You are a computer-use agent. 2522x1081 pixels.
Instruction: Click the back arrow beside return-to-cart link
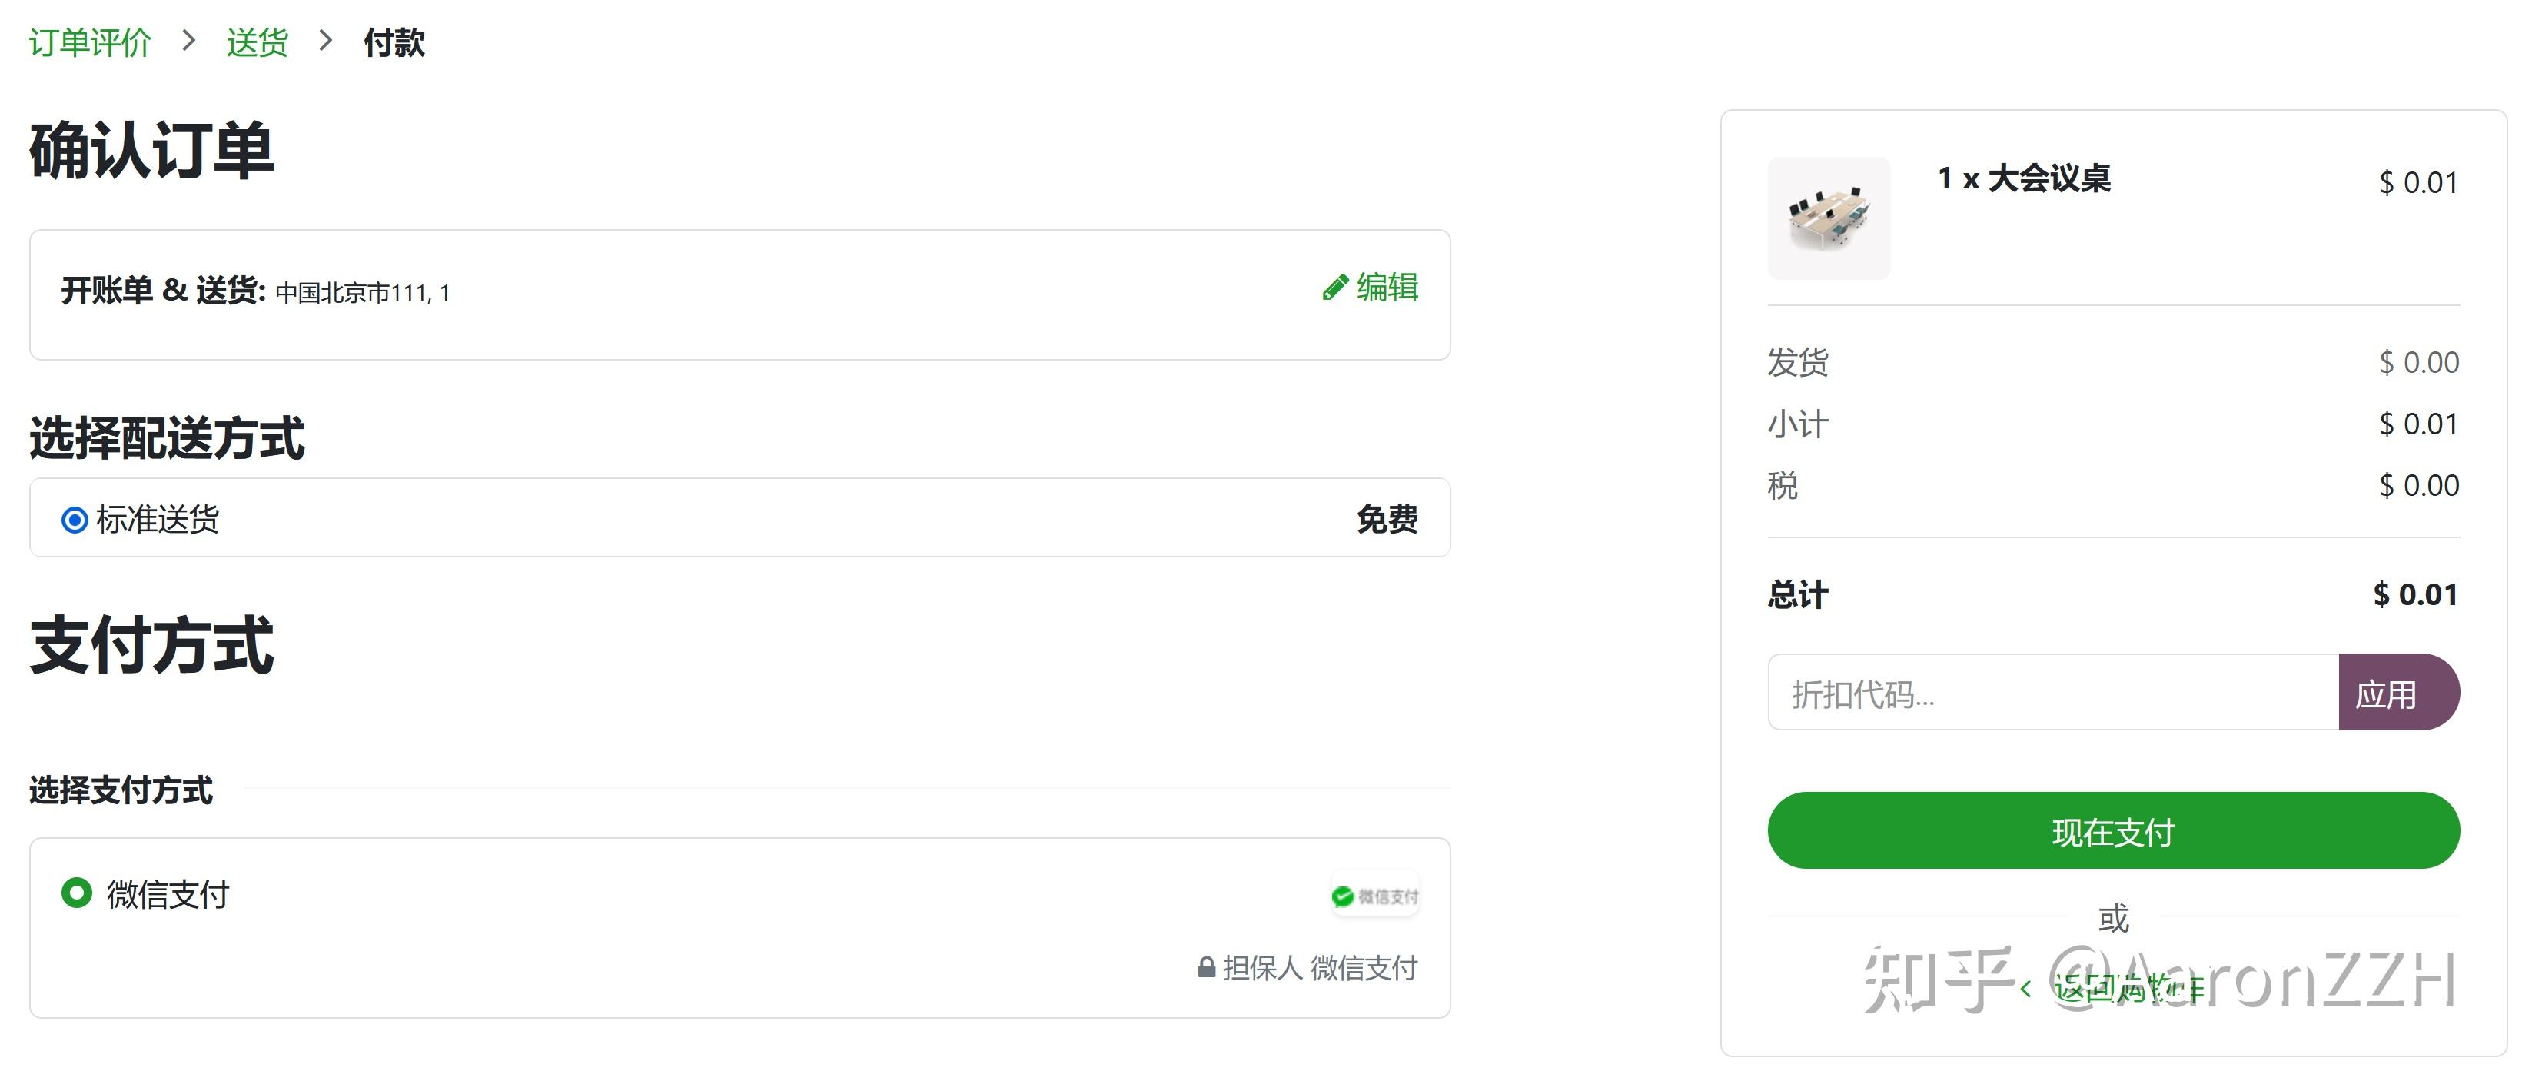pos(2025,989)
